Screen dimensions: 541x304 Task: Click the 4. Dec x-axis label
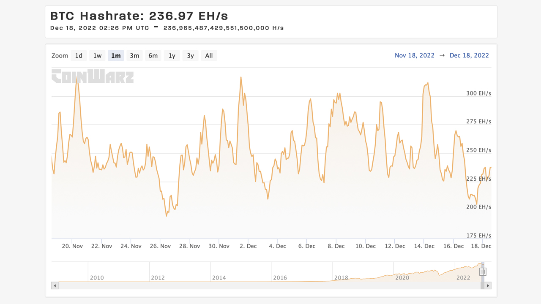coord(277,246)
